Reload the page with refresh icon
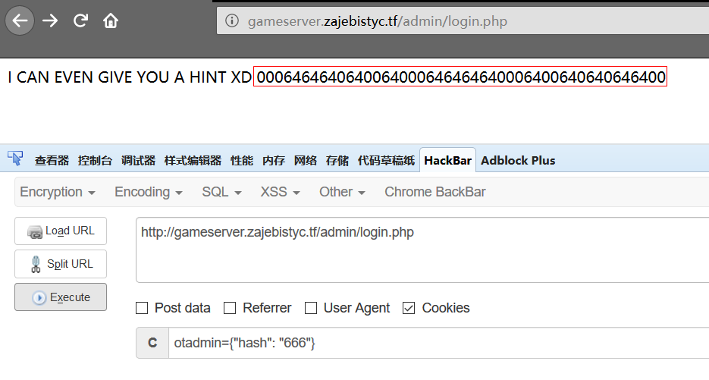 [x=80, y=20]
